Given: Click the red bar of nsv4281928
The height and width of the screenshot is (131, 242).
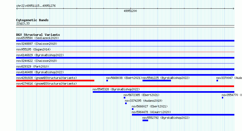Looking at the screenshot, I should [x=55, y=81].
